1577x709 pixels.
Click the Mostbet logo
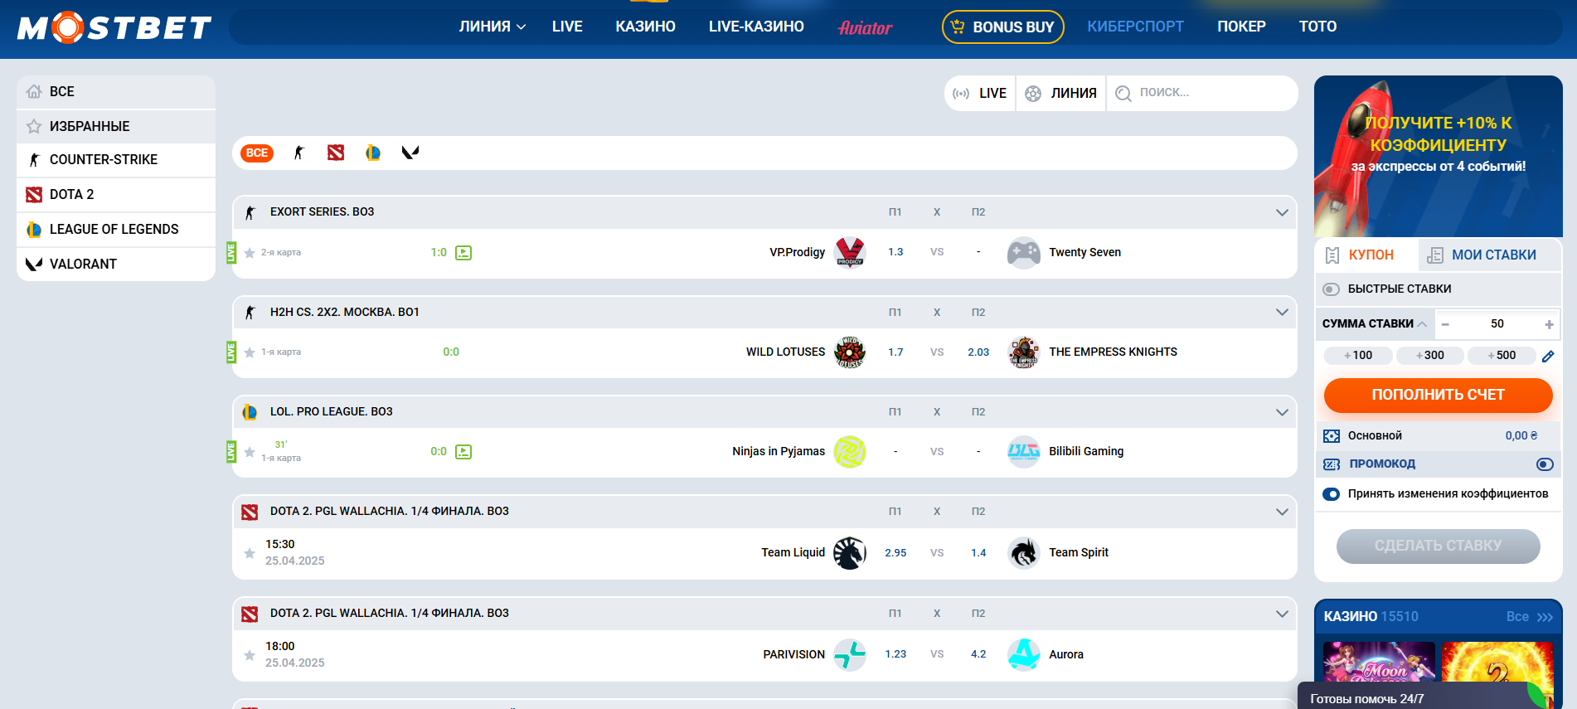(x=114, y=27)
